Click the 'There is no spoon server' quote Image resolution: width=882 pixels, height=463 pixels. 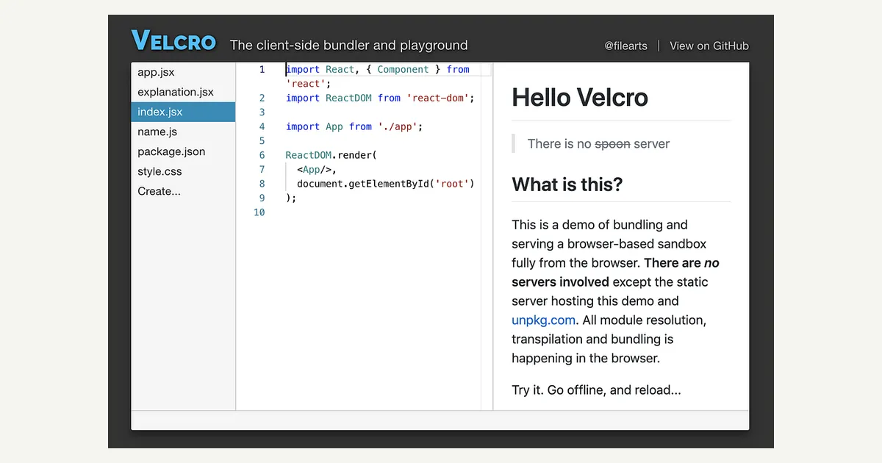tap(598, 143)
